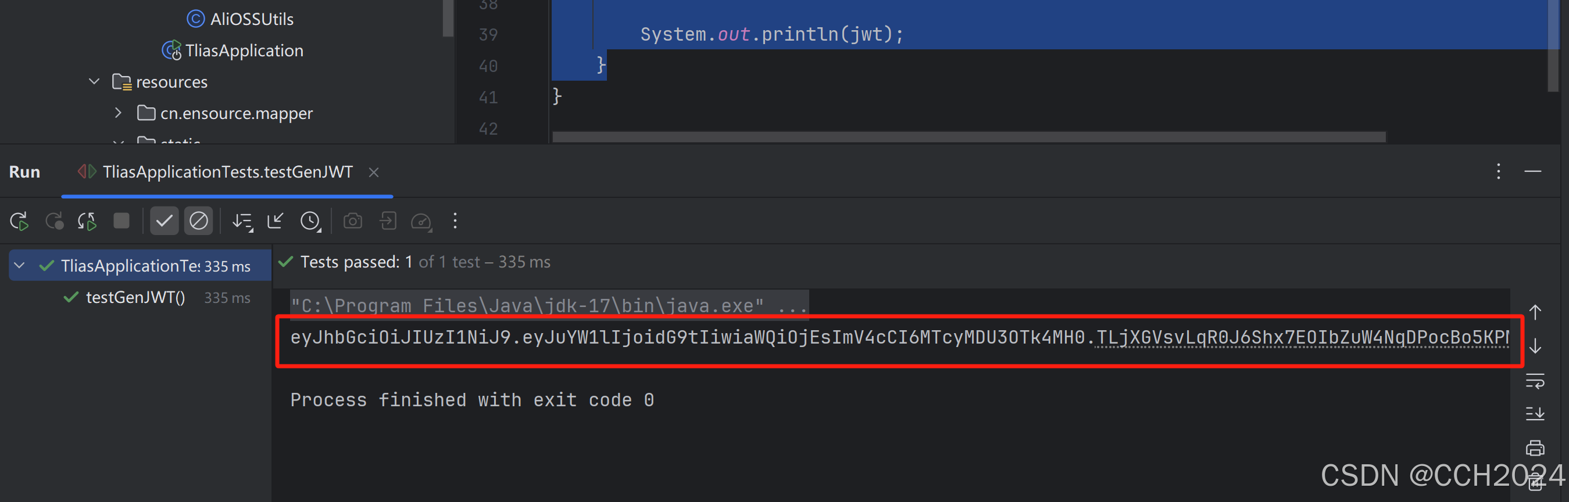Click Scroll to End in console
This screenshot has height=502, width=1569.
[1535, 414]
